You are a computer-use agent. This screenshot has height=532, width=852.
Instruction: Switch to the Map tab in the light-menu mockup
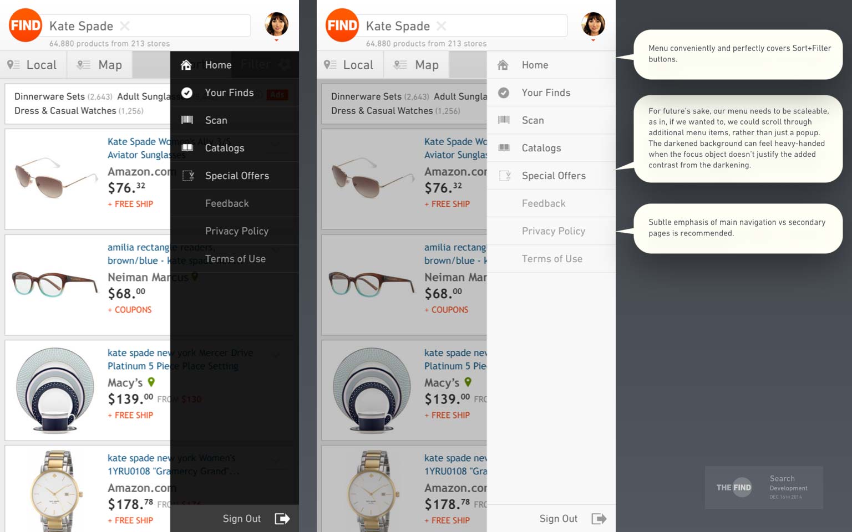[417, 65]
